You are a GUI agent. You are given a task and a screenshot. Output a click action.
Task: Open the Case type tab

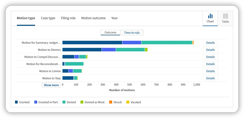tap(48, 18)
